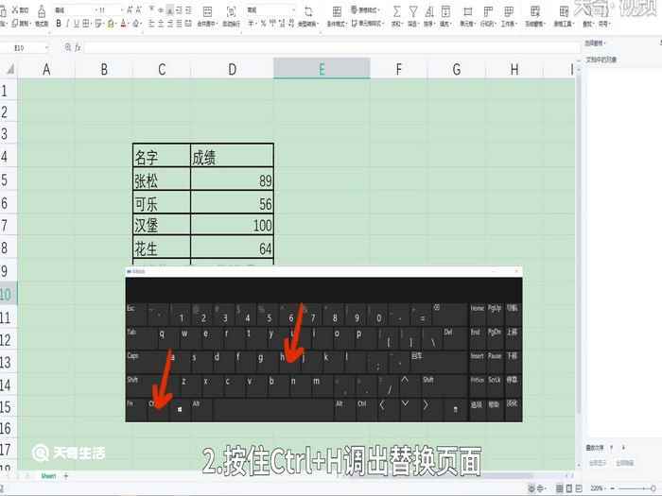Click the cell containing 名字
The height and width of the screenshot is (496, 662).
pos(162,156)
